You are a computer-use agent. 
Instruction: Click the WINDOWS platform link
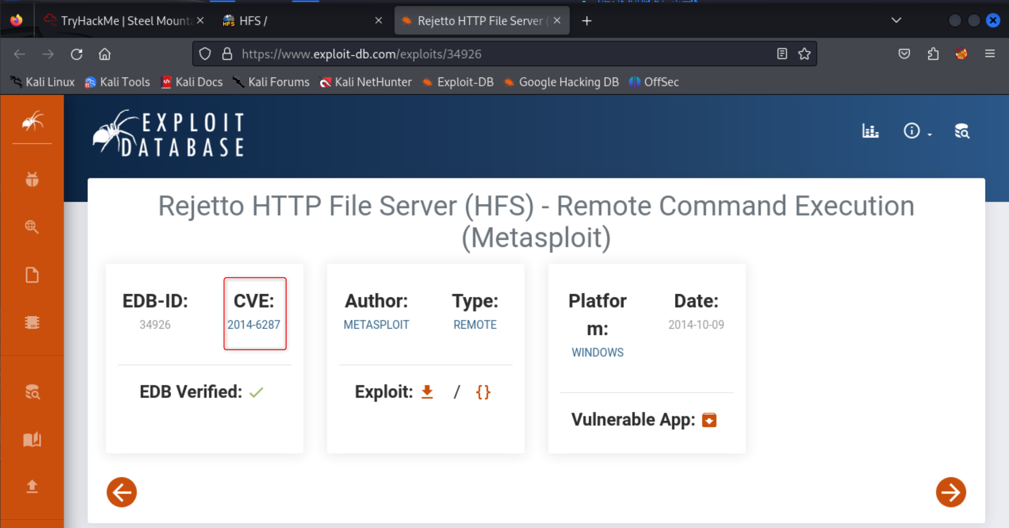[597, 352]
